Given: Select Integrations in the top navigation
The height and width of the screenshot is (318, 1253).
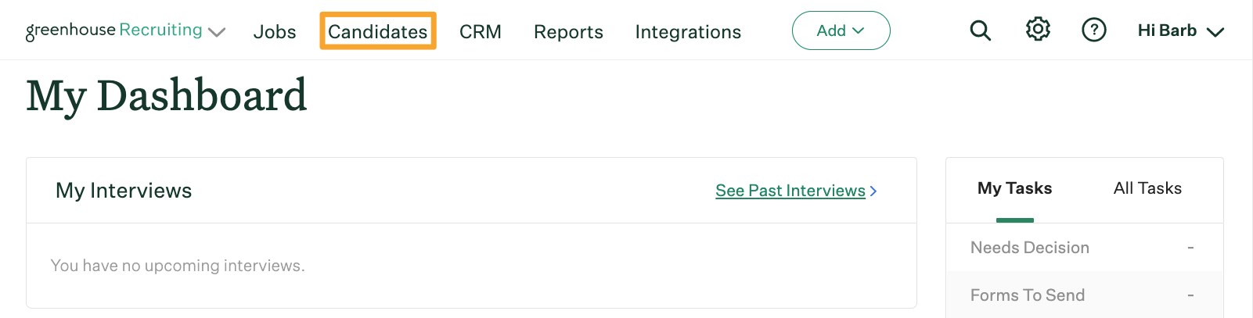Looking at the screenshot, I should coord(688,32).
